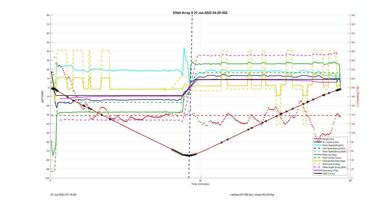Select legend entry "Vehicle Roll Stbd (deg)"
The width and height of the screenshot is (387, 200).
coord(330,161)
